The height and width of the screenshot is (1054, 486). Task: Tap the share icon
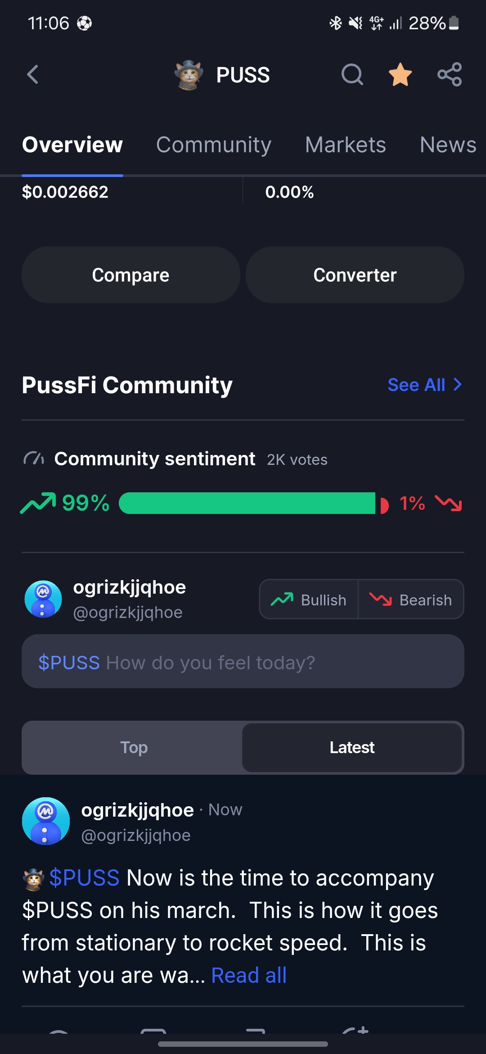click(450, 74)
